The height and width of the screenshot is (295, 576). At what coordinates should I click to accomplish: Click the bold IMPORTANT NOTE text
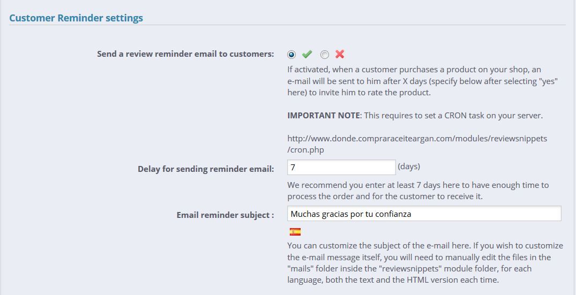coord(323,116)
